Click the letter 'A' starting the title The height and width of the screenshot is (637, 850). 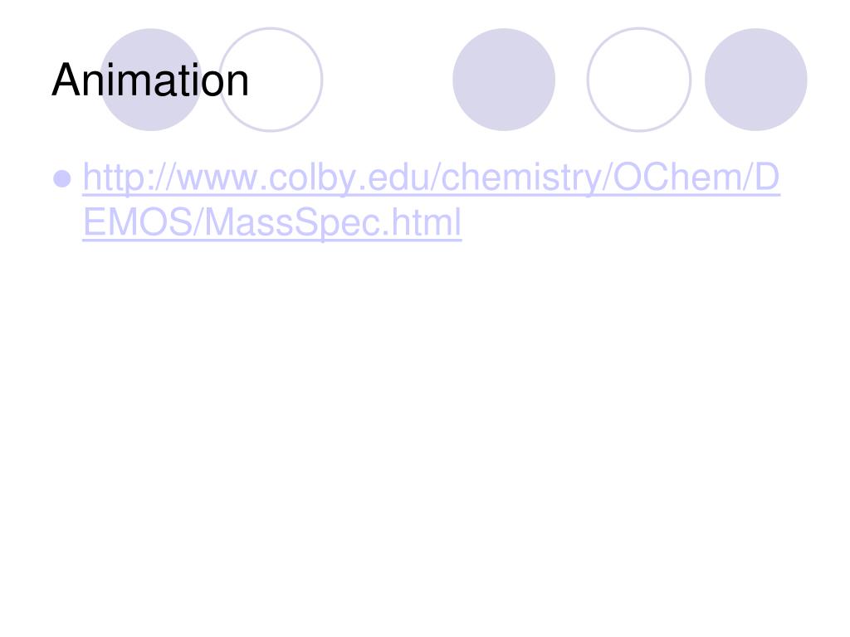pos(66,80)
